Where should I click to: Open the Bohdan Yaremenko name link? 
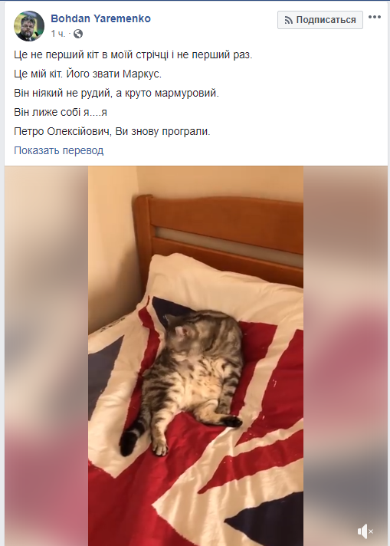pos(100,18)
